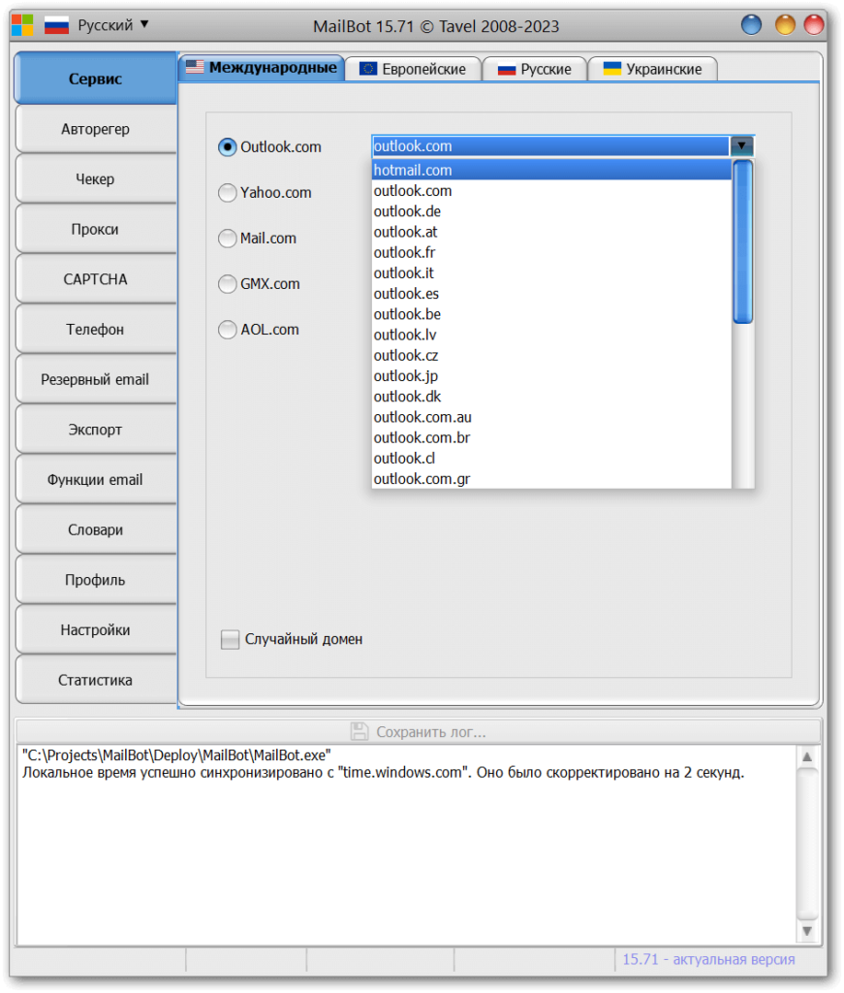The image size is (844, 993).
Task: Choose outlook.com from the domain list
Action: pos(551,191)
